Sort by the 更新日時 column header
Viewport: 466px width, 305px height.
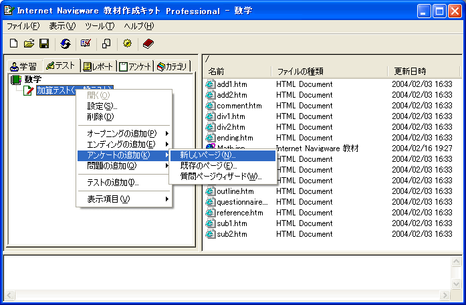click(423, 72)
